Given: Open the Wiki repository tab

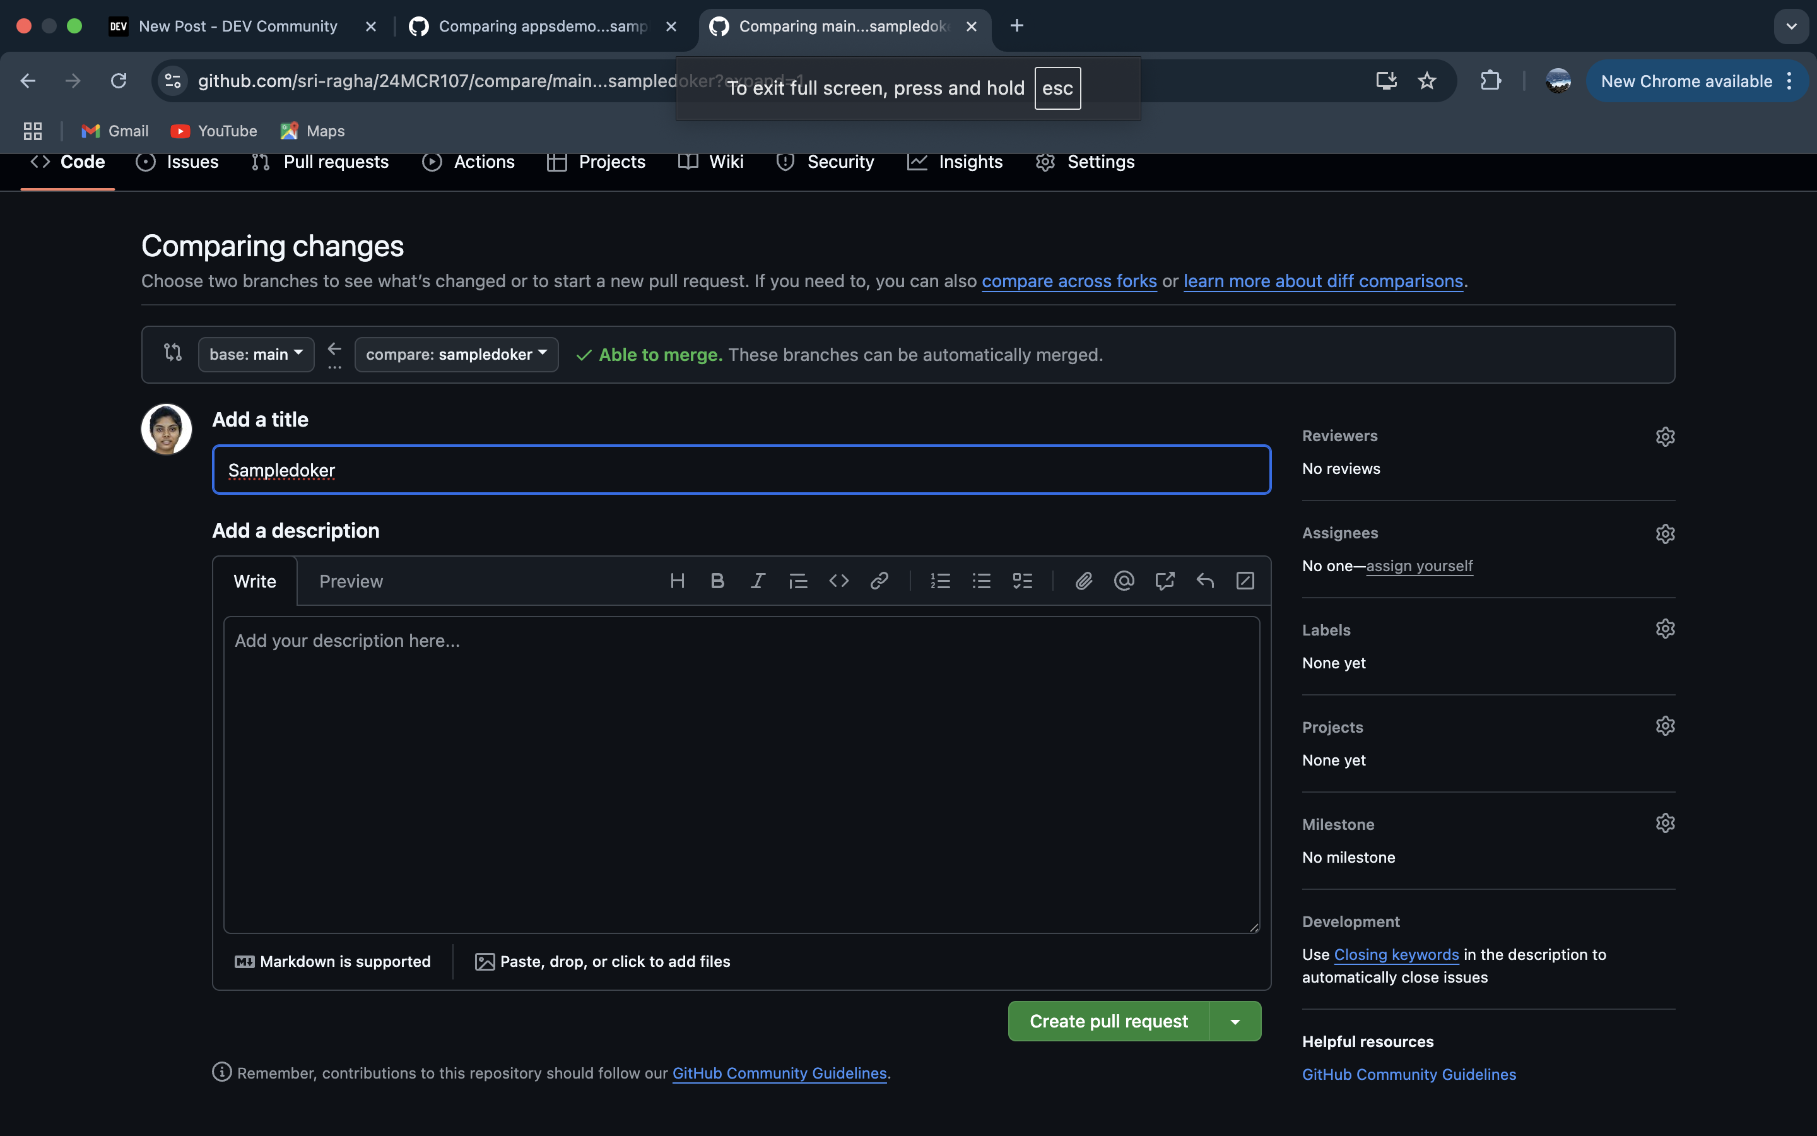Looking at the screenshot, I should (x=710, y=162).
